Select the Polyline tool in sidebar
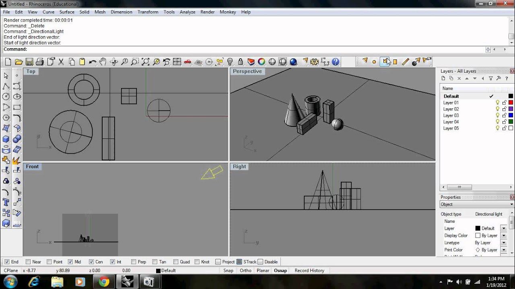515x289 pixels. (x=6, y=86)
